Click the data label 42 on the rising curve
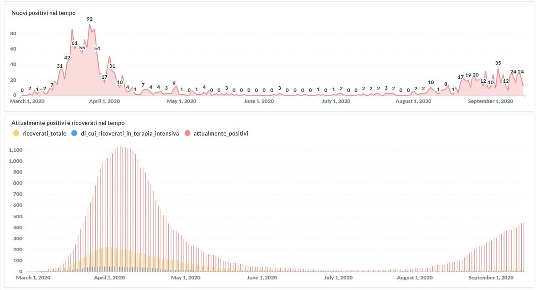This screenshot has height=290, width=538. tap(67, 58)
